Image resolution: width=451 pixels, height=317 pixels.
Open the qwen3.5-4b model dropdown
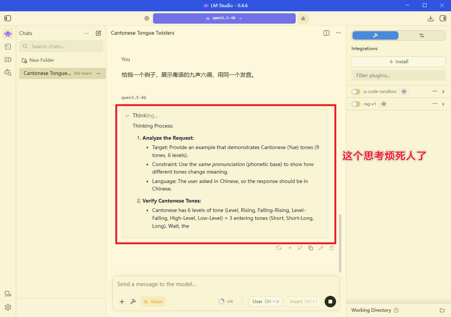224,18
